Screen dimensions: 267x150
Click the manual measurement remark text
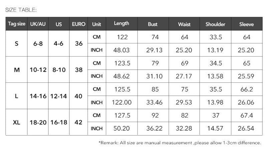coord(180,143)
